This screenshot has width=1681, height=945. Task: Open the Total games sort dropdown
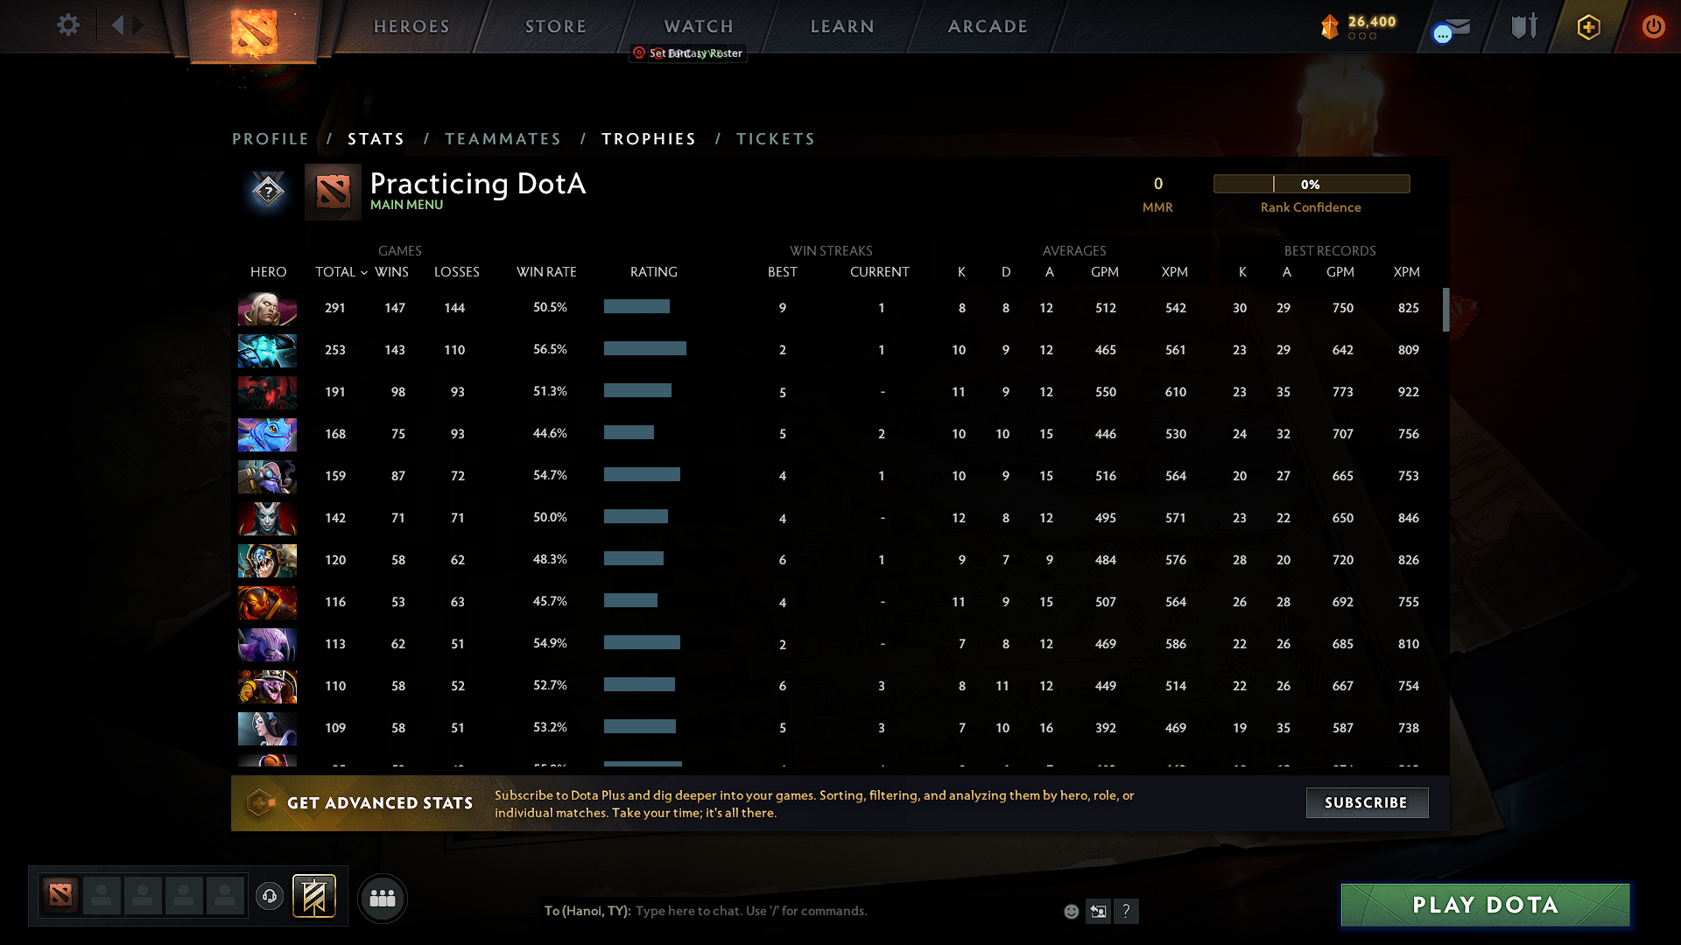(x=341, y=272)
